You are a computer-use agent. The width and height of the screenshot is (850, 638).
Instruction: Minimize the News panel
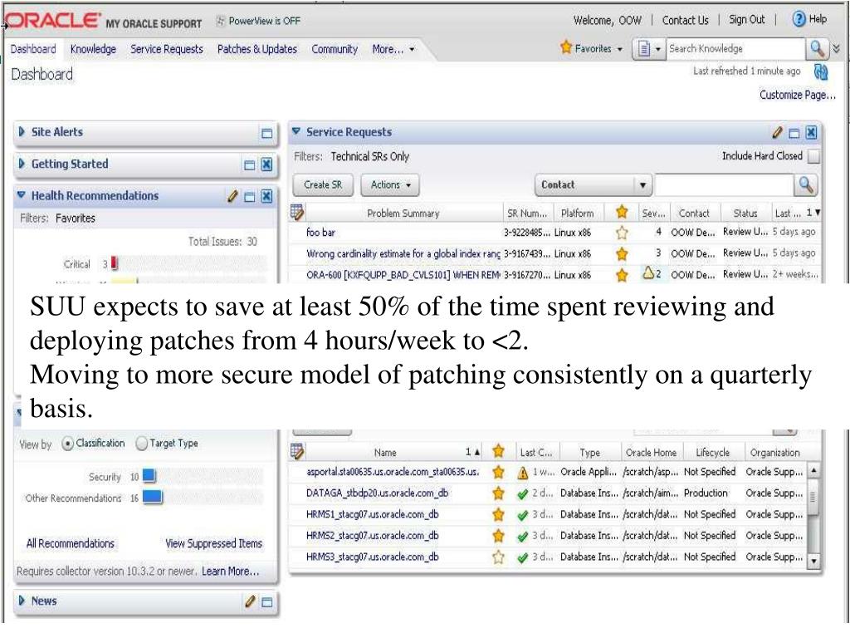click(x=266, y=601)
